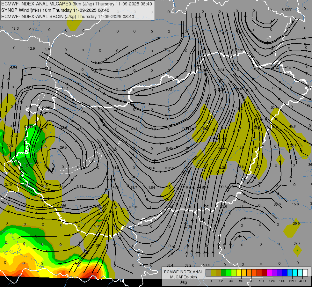Click the legend tick label 250
The image size is (312, 287).
pyautogui.click(x=292, y=281)
